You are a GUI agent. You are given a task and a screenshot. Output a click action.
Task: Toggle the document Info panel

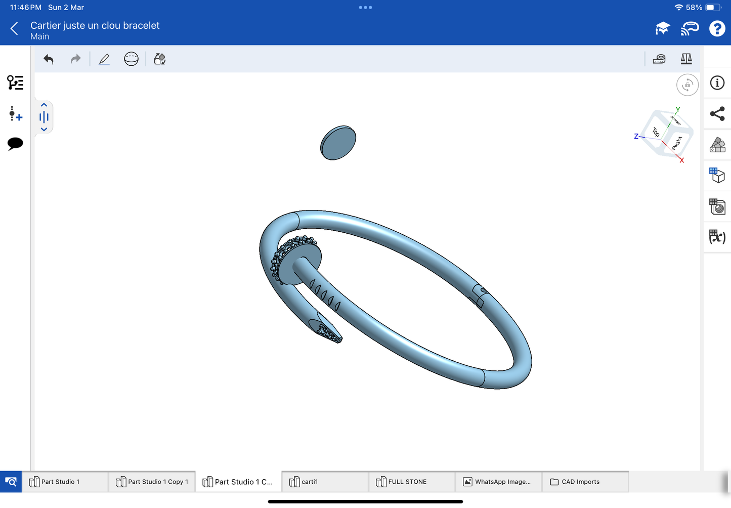(x=717, y=83)
